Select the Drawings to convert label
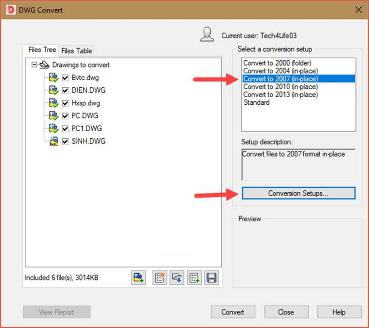 pos(81,65)
